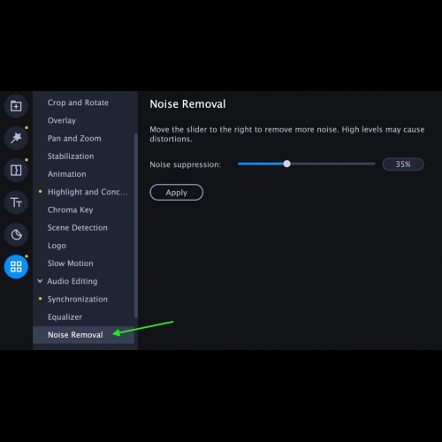Open the Overlay tool
This screenshot has width=442, height=442.
point(62,120)
